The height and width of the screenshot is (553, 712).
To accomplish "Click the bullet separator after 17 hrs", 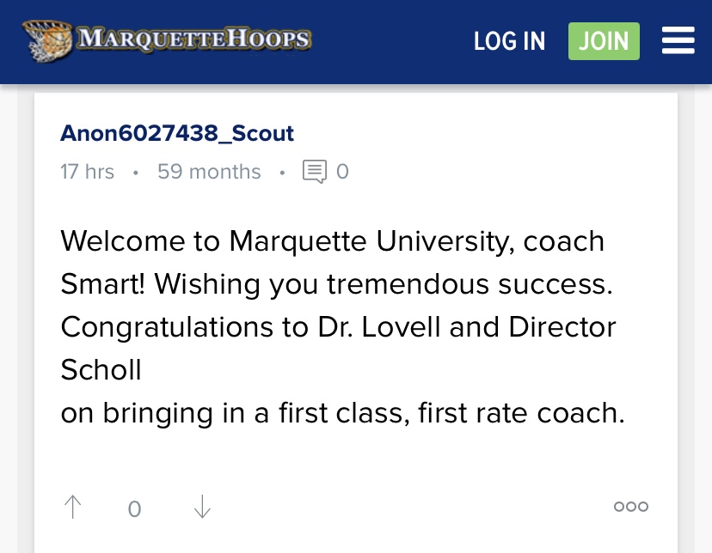I will click(x=136, y=173).
